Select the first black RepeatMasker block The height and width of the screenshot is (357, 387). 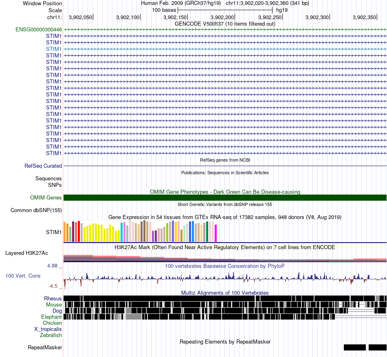click(355, 347)
